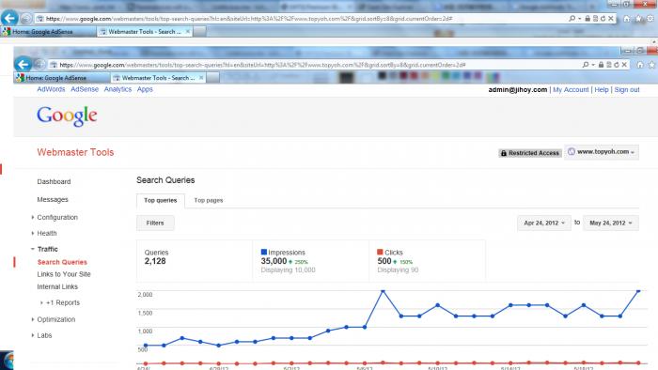
Task: Open the outer browser settings gear icon
Action: [x=650, y=19]
